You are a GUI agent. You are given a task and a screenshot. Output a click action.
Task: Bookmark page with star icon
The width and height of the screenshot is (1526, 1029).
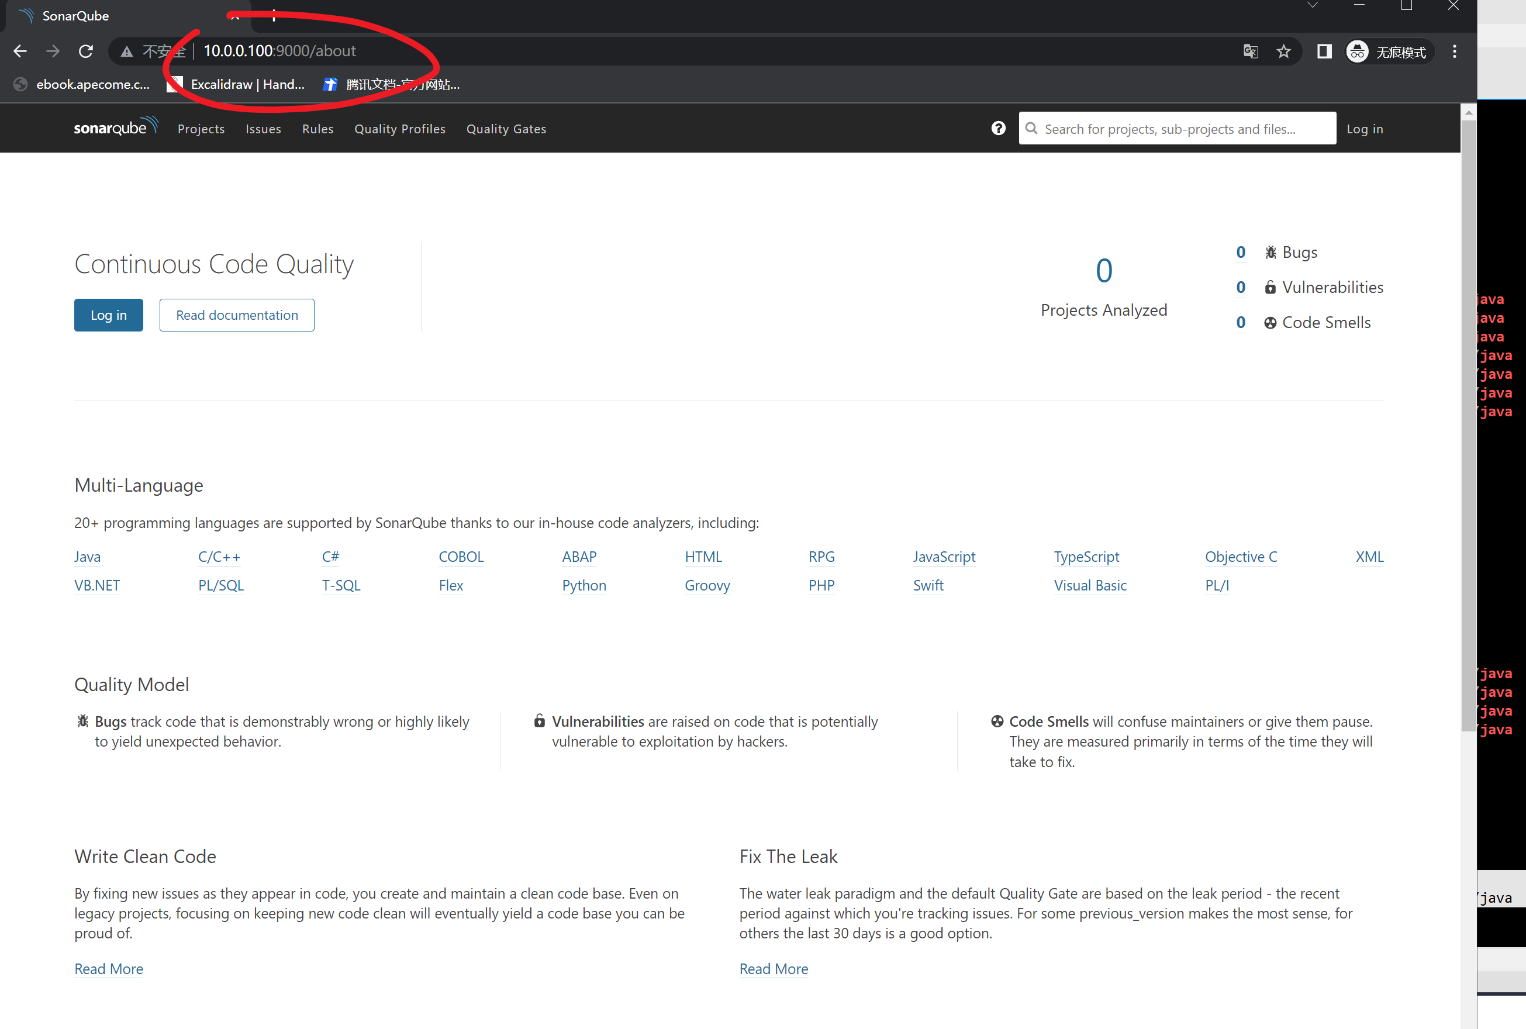[1283, 51]
